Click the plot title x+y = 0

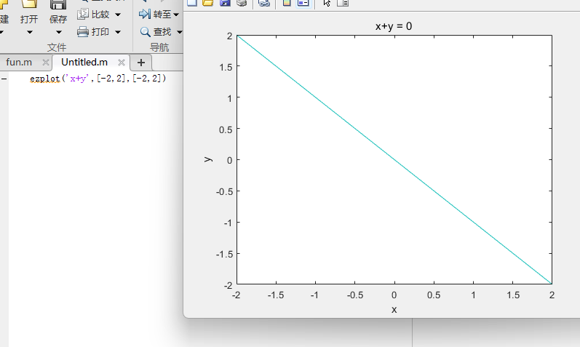[394, 26]
